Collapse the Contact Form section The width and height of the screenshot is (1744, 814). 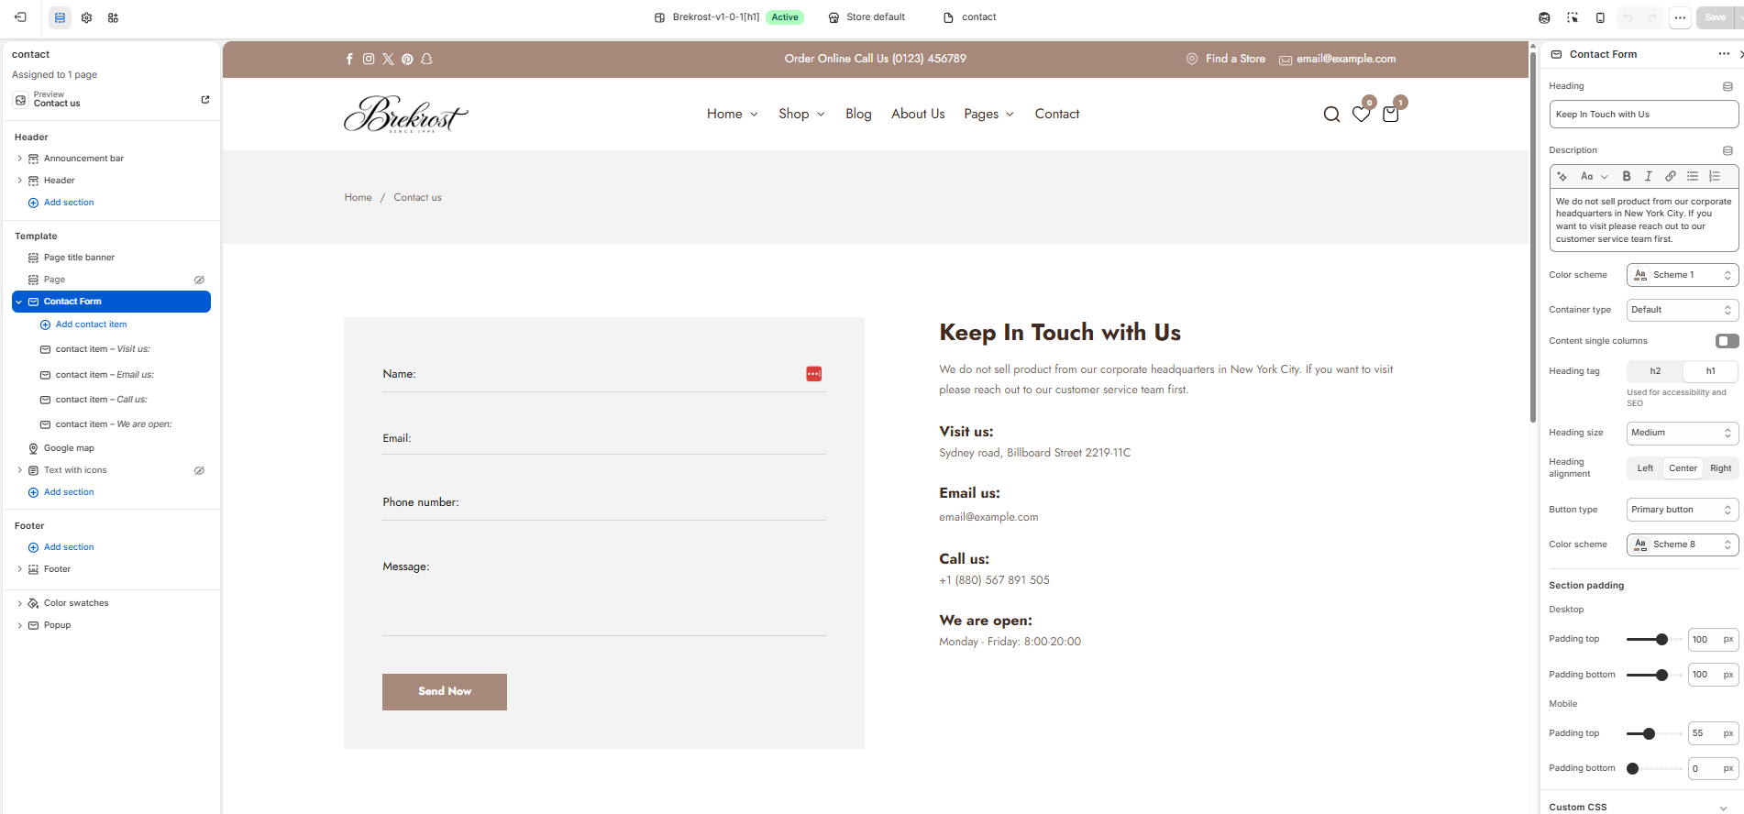pos(19,302)
